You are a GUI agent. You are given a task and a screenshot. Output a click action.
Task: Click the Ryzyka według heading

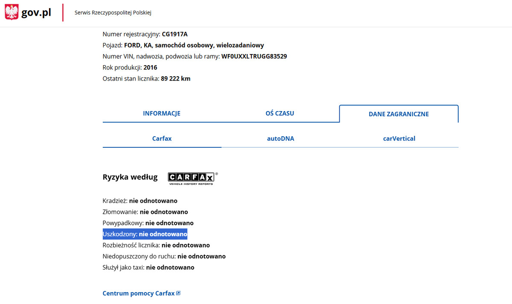(130, 177)
